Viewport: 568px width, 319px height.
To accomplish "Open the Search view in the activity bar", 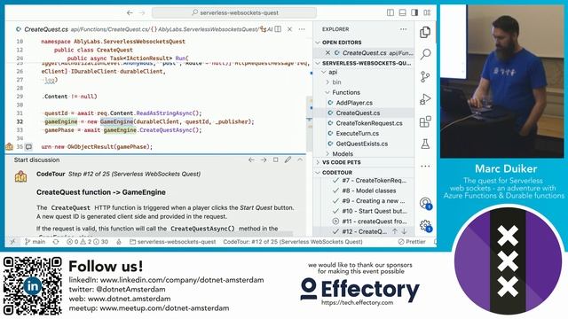I will click(x=425, y=54).
